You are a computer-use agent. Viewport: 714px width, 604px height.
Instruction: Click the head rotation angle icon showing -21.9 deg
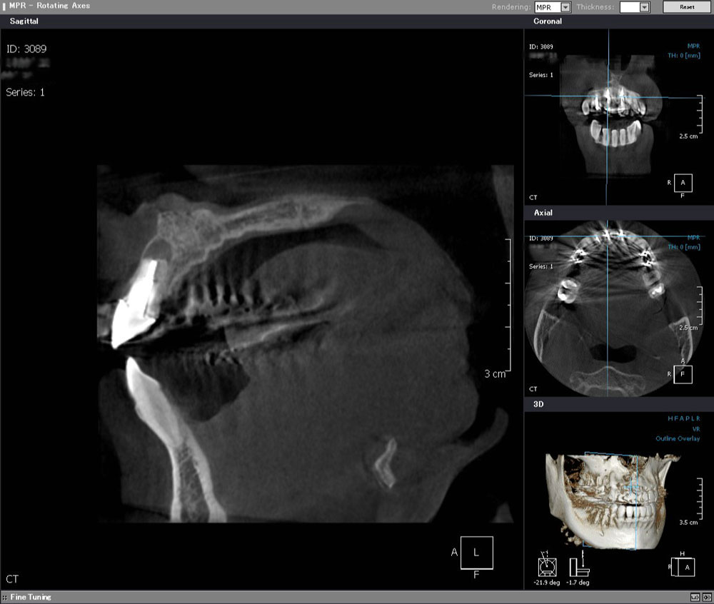pos(547,567)
